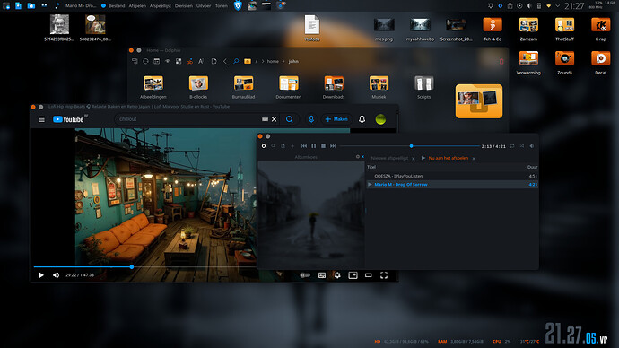Open the Afspelen menu

click(137, 6)
